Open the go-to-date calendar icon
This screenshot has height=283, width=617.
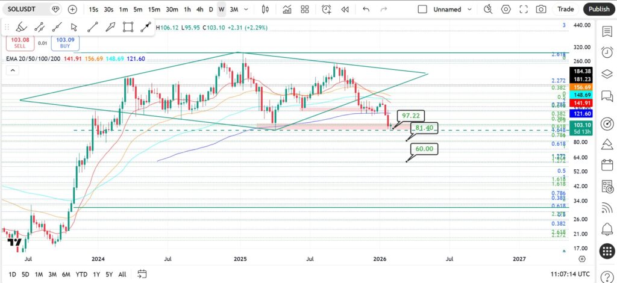pyautogui.click(x=142, y=274)
